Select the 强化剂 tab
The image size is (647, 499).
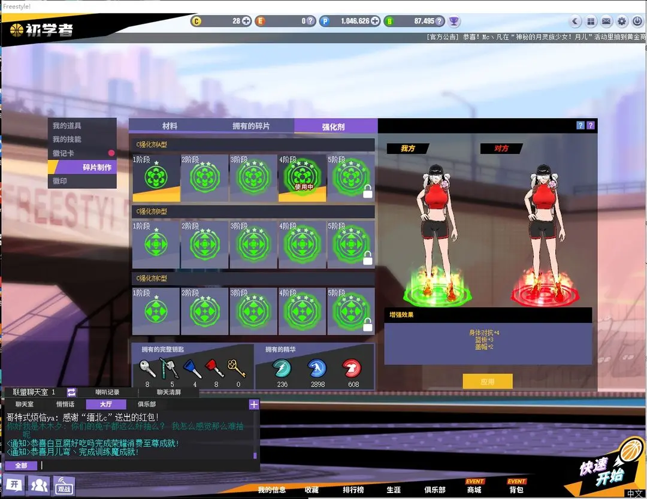point(334,126)
